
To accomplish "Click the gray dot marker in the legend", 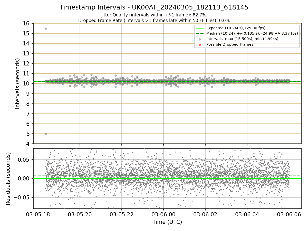I will [200, 39].
